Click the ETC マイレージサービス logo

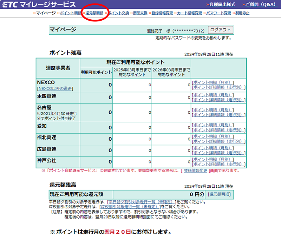point(39,5)
